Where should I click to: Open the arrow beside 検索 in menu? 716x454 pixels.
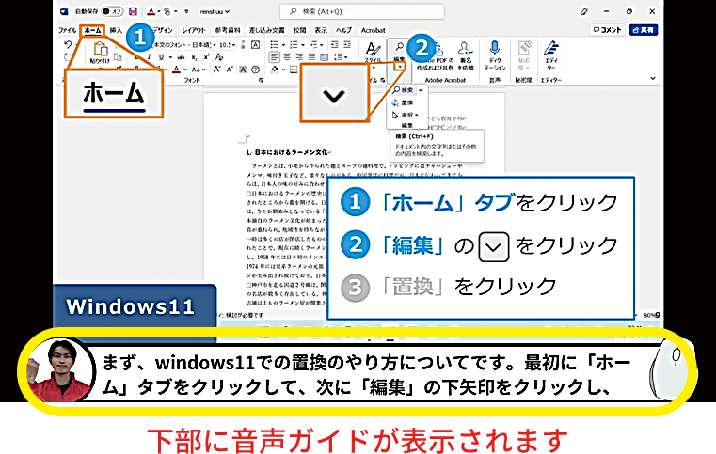click(421, 90)
